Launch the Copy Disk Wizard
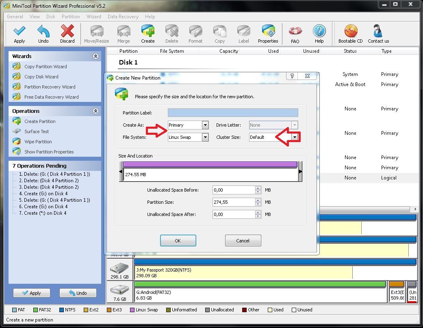423x328 pixels. pos(41,77)
